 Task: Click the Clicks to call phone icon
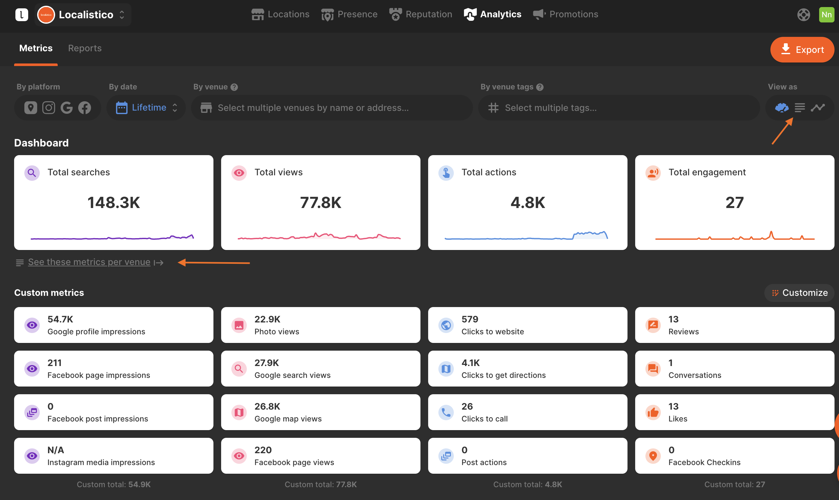tap(446, 413)
